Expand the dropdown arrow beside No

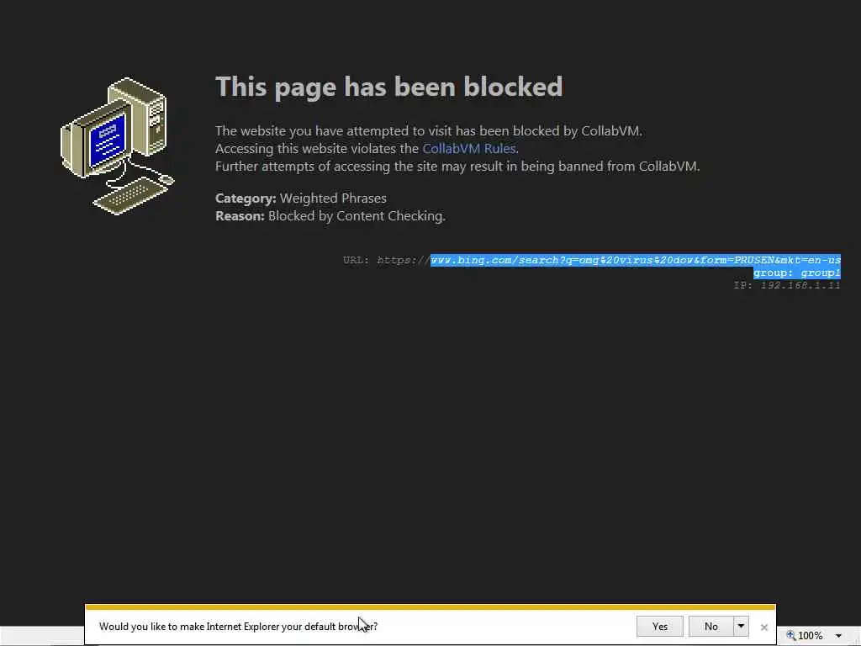741,626
